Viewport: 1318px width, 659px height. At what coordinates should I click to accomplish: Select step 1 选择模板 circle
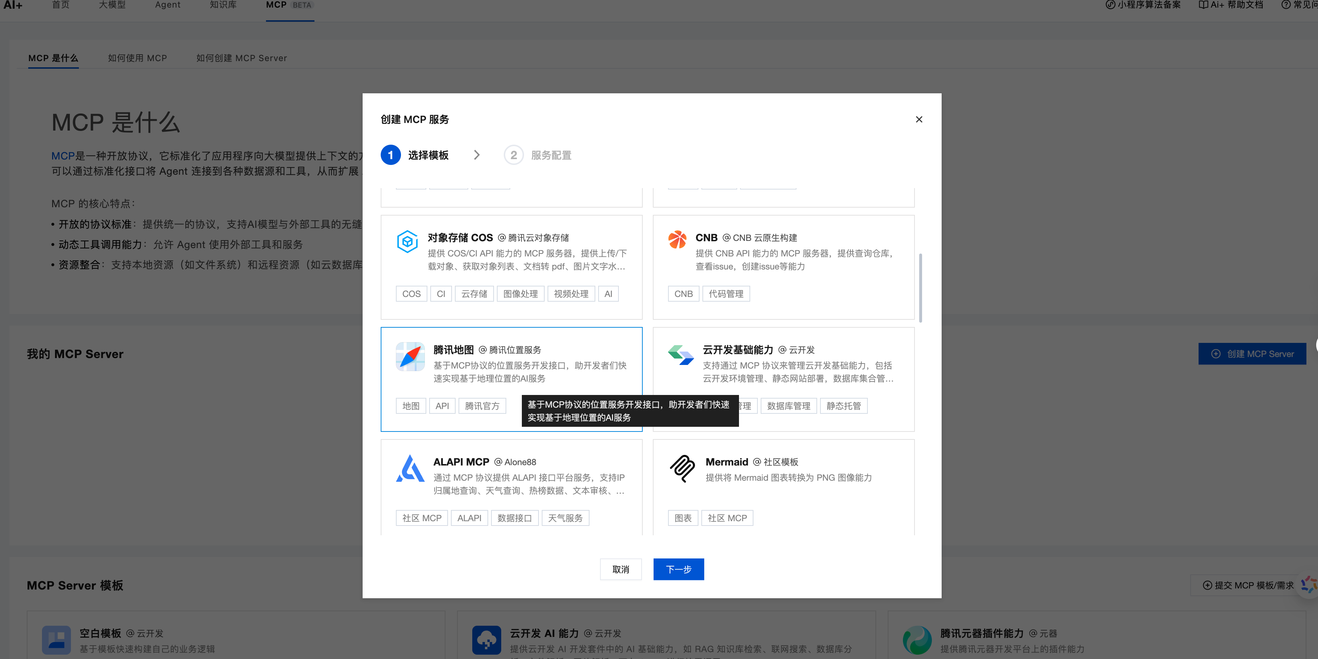click(x=390, y=155)
